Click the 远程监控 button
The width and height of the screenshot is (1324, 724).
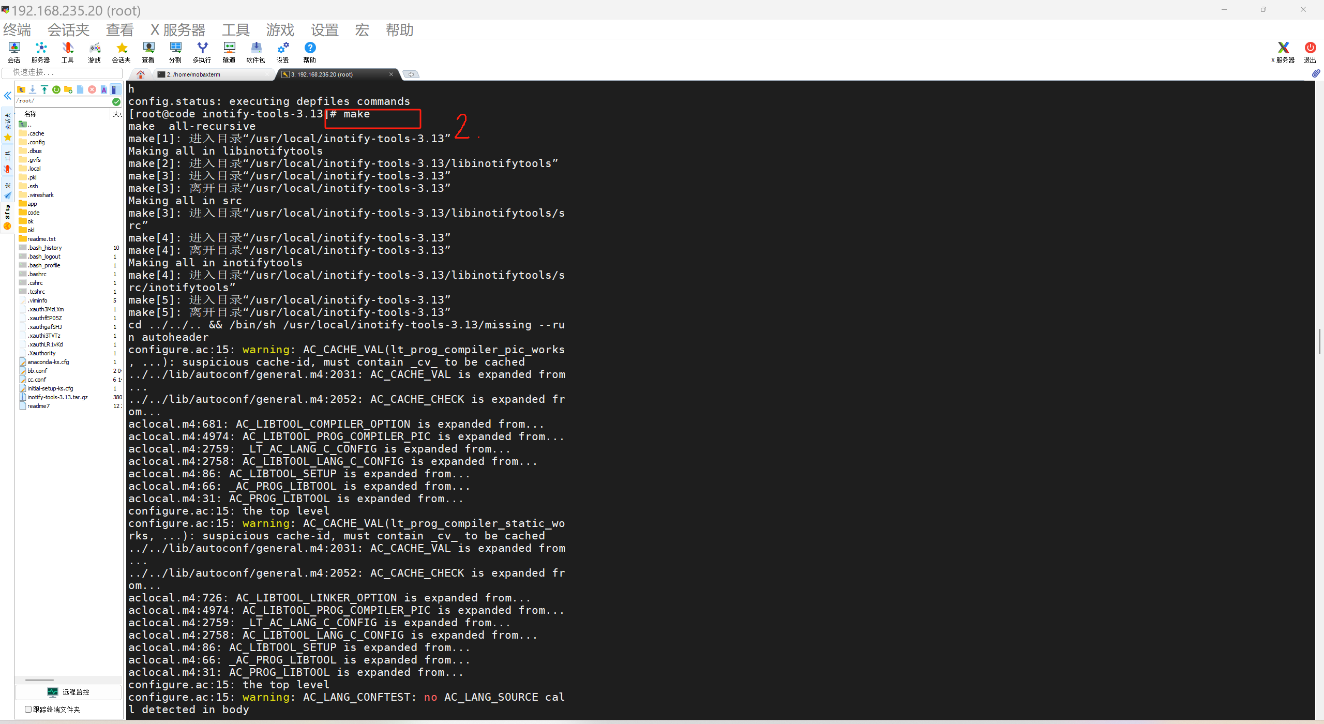(x=68, y=692)
